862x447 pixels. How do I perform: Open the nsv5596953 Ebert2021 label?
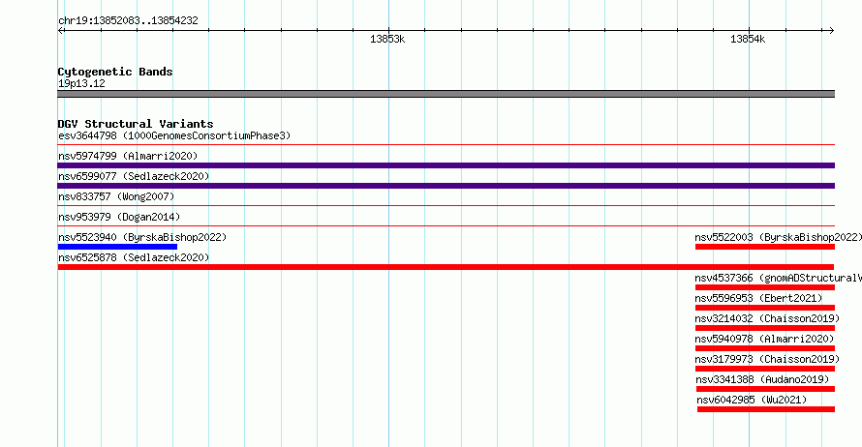[x=758, y=298]
